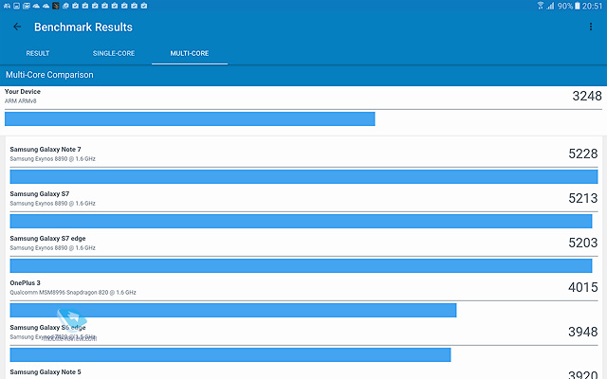Viewport: 607px width, 379px height.
Task: Tap the Multi-Core Comparison header
Action: tap(49, 75)
